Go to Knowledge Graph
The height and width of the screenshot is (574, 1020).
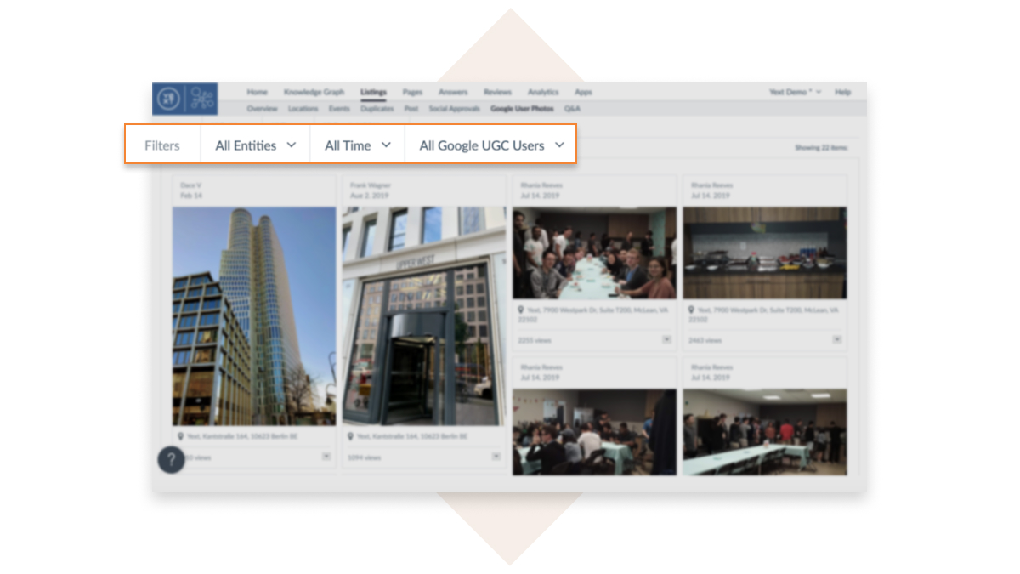[x=314, y=92]
